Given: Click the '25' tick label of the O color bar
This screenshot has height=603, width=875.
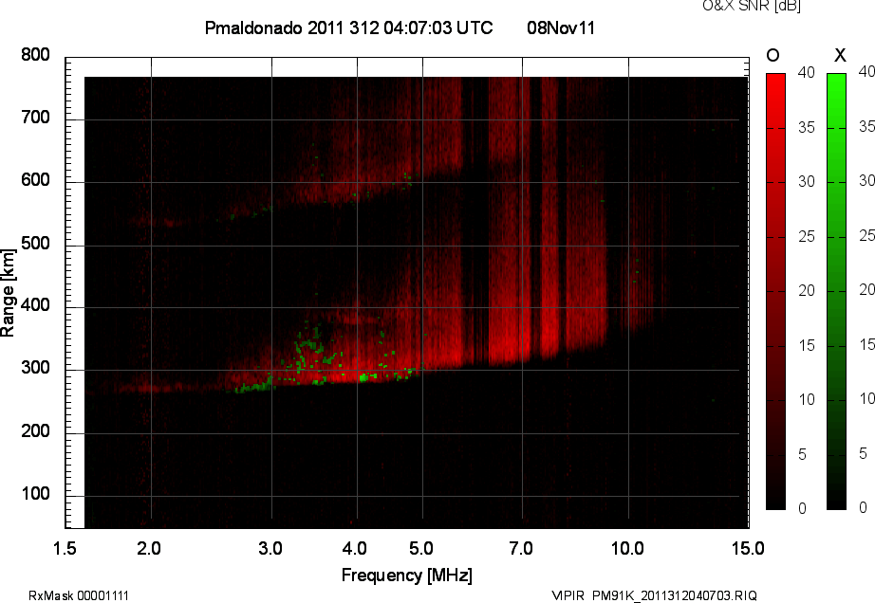Looking at the screenshot, I should click(807, 237).
